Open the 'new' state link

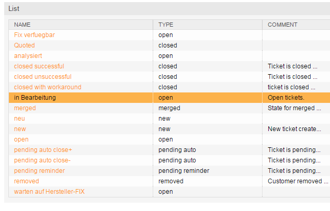(x=20, y=129)
